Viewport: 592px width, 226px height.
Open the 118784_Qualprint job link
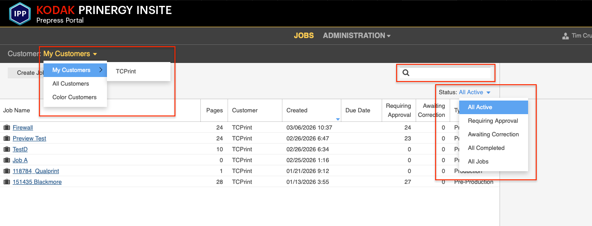click(36, 171)
